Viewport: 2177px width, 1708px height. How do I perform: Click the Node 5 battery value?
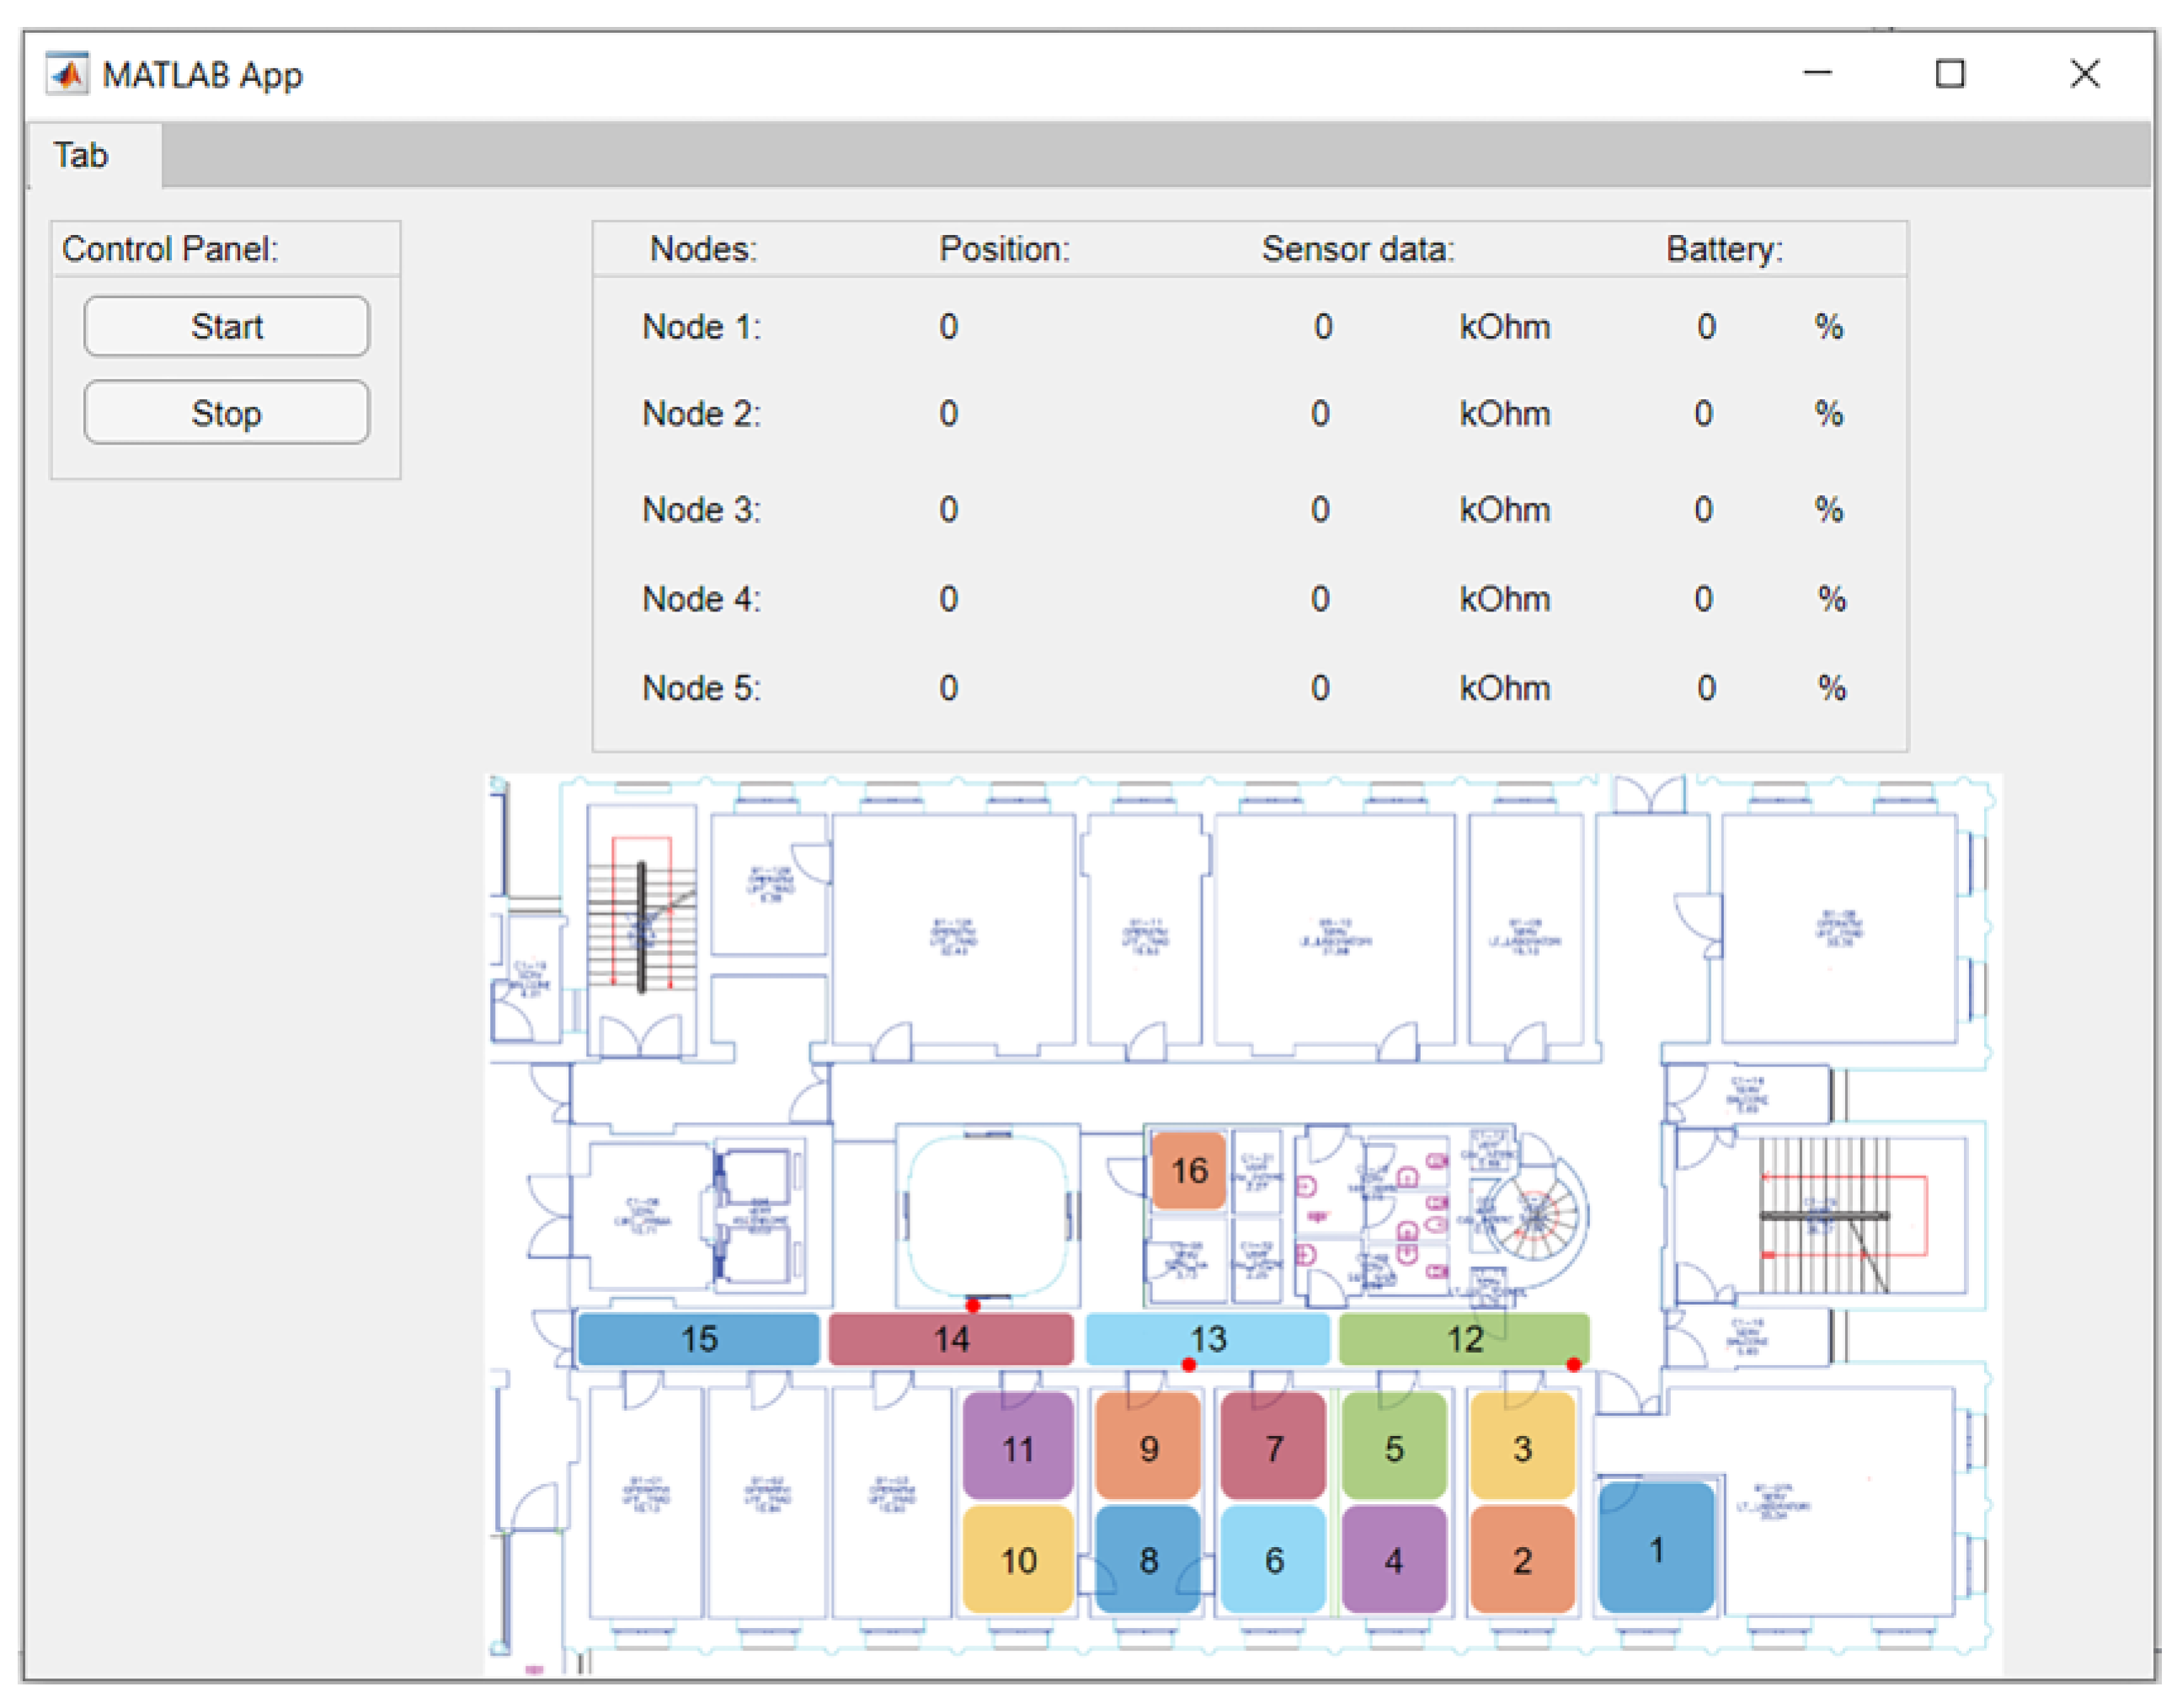[1707, 688]
